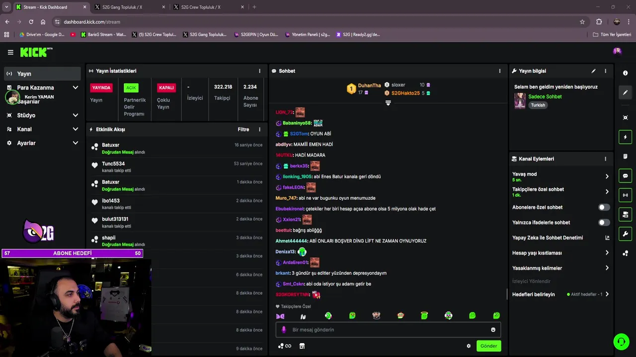
Task: Open the user avatar in header
Action: [617, 51]
